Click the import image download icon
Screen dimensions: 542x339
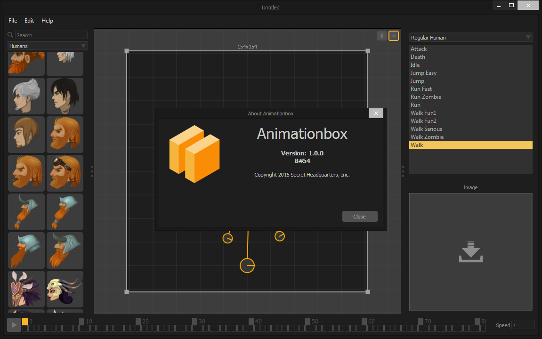click(x=470, y=252)
